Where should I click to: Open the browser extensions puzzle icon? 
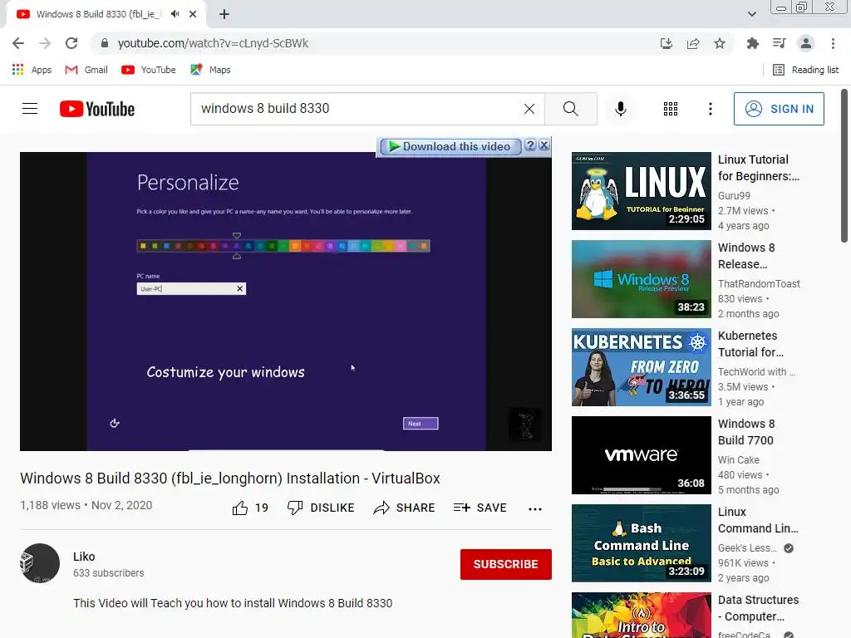pos(752,43)
